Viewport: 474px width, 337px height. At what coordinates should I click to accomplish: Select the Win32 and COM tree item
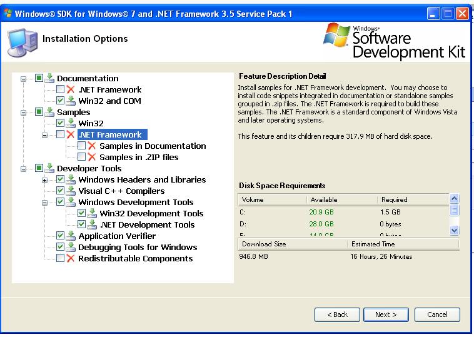(109, 101)
